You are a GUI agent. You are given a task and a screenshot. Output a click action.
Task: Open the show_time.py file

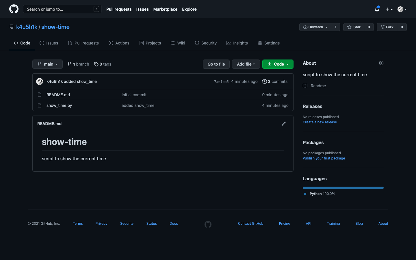(59, 105)
